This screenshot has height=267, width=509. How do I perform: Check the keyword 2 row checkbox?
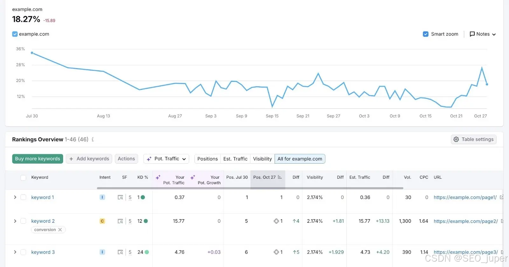pyautogui.click(x=23, y=221)
